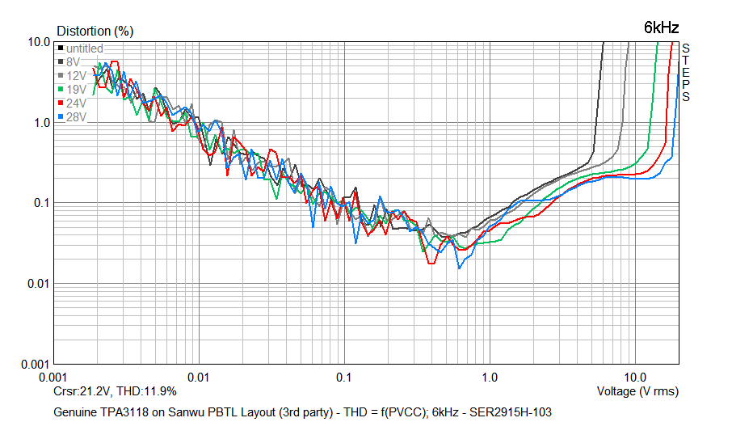The width and height of the screenshot is (732, 422).
Task: Click the 28V legend text
Action: point(76,117)
